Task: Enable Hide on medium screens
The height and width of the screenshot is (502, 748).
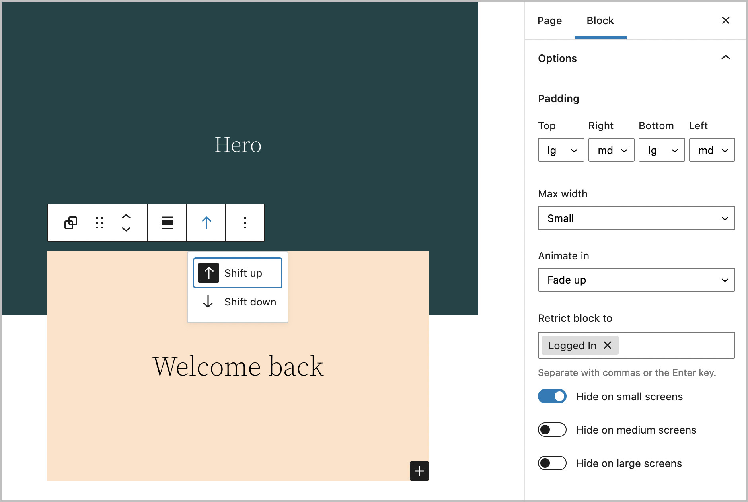Action: point(552,430)
